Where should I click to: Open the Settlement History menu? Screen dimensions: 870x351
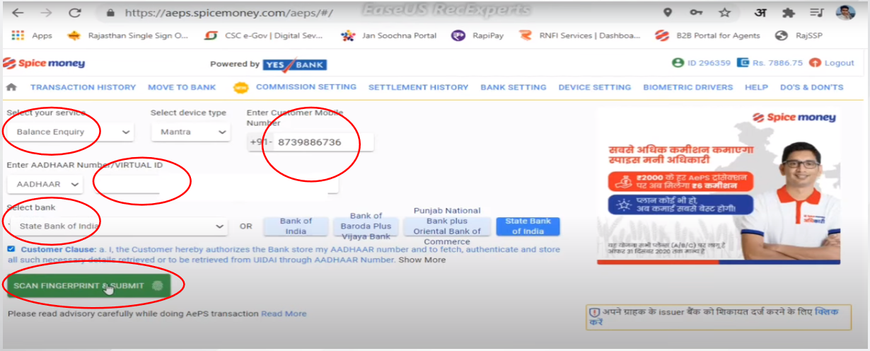[x=418, y=87]
